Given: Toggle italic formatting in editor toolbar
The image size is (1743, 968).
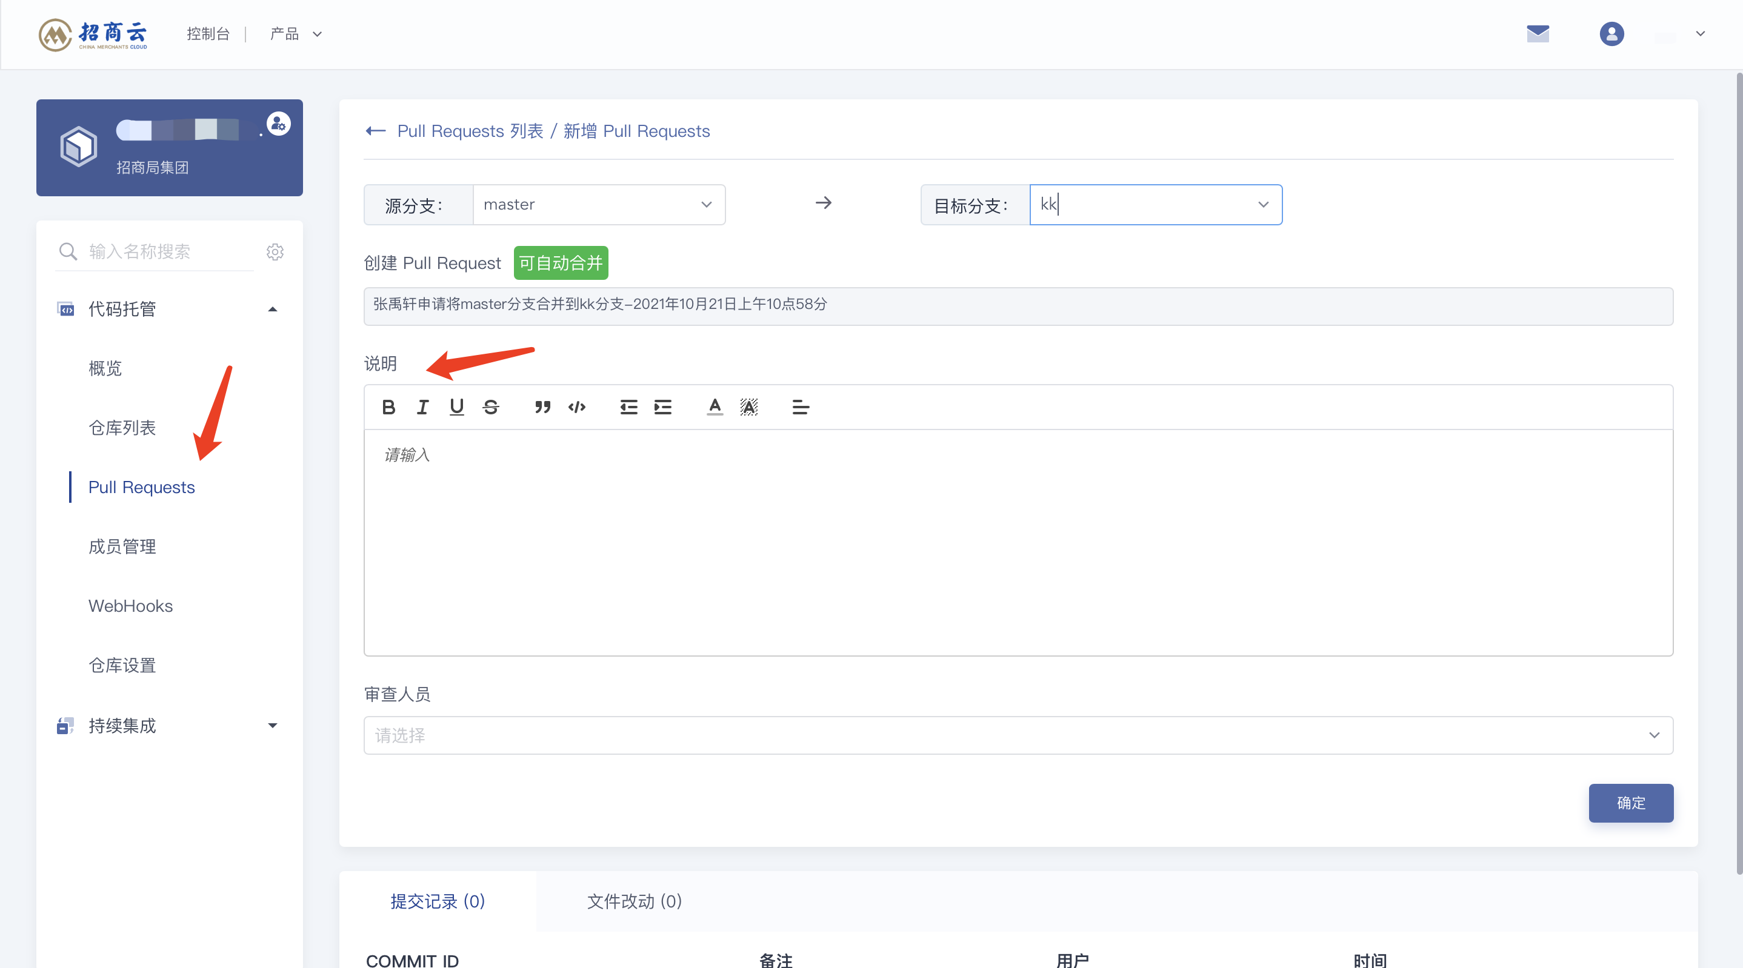Looking at the screenshot, I should coord(422,407).
